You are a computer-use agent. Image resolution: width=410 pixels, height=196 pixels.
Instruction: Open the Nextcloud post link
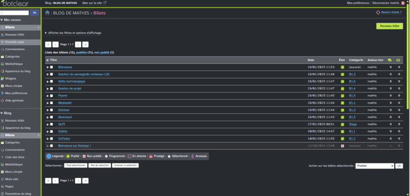click(x=65, y=117)
